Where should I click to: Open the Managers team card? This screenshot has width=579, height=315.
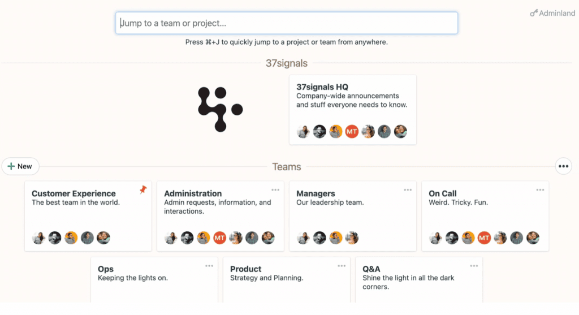[x=353, y=216]
